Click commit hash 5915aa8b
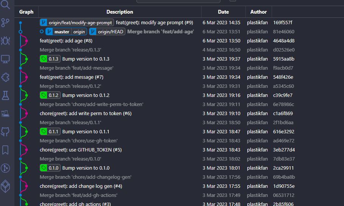Screen dimensions: 344x206 284,59
